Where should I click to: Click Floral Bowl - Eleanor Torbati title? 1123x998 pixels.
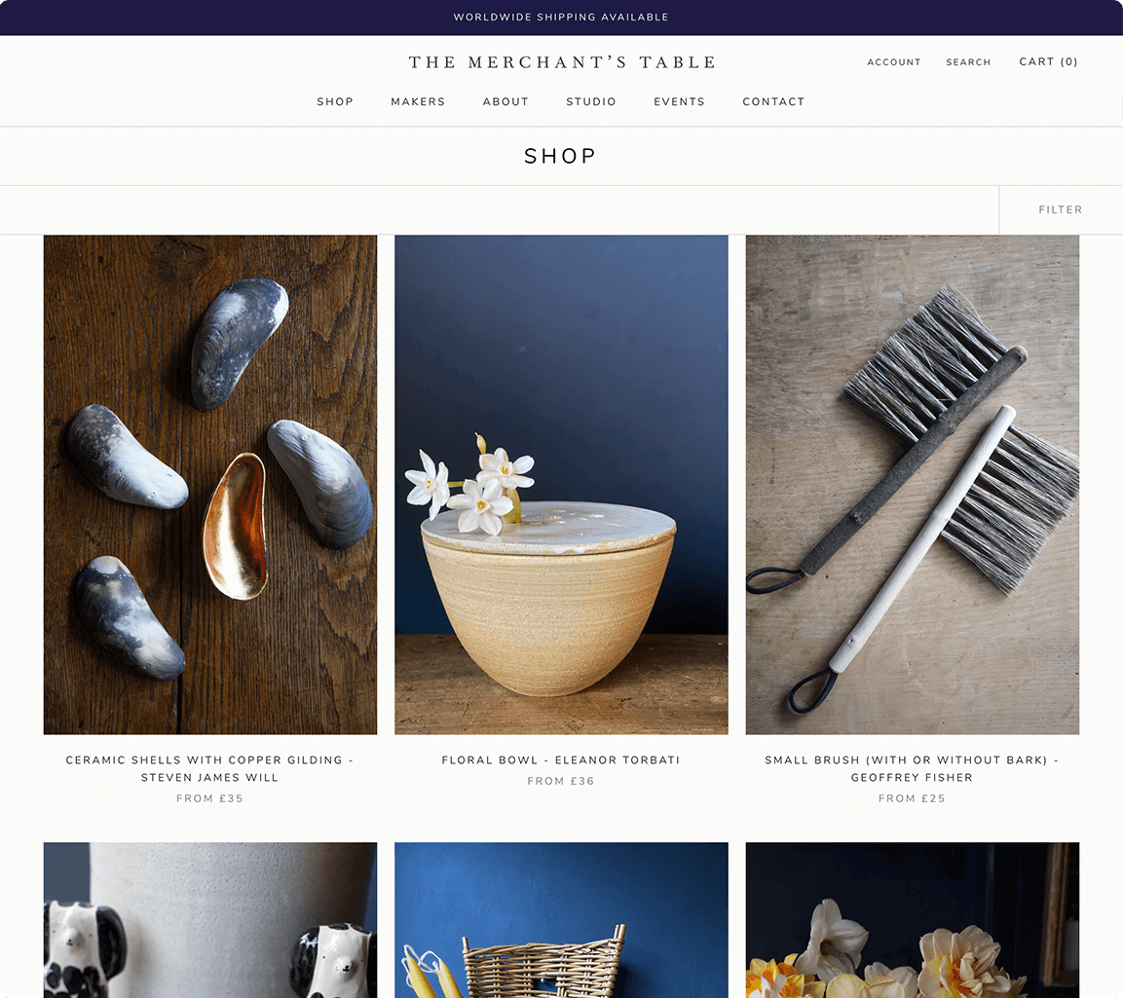click(561, 760)
